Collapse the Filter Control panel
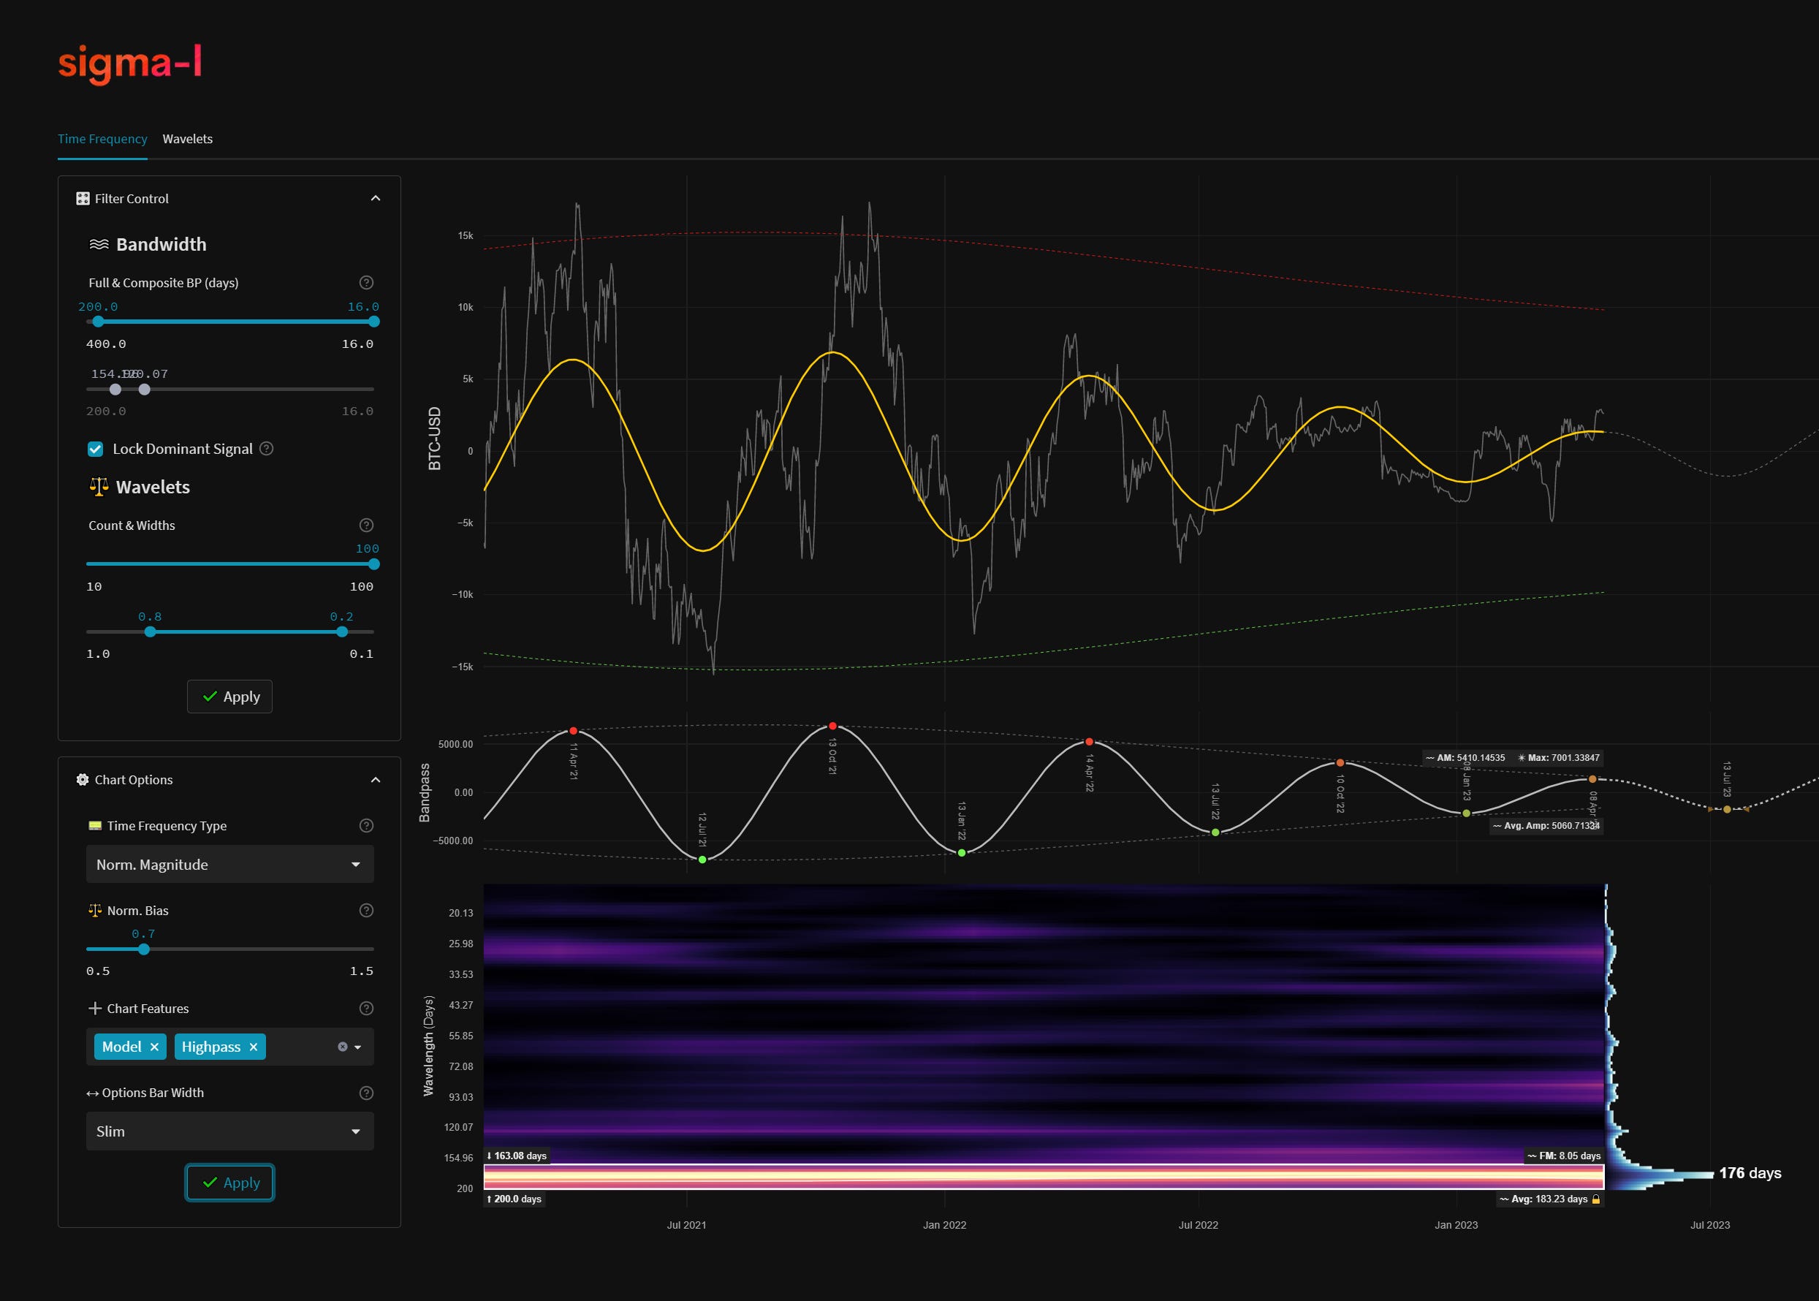 click(375, 199)
